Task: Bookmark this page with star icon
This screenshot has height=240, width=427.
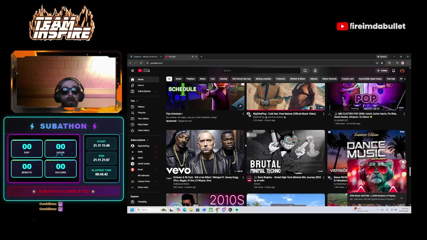Action: coord(382,63)
